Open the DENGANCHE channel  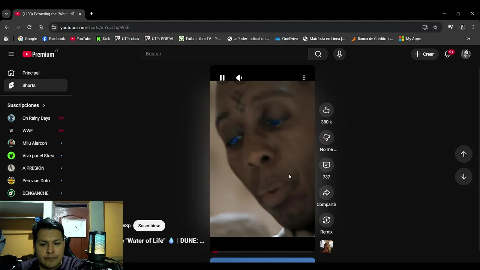36,193
